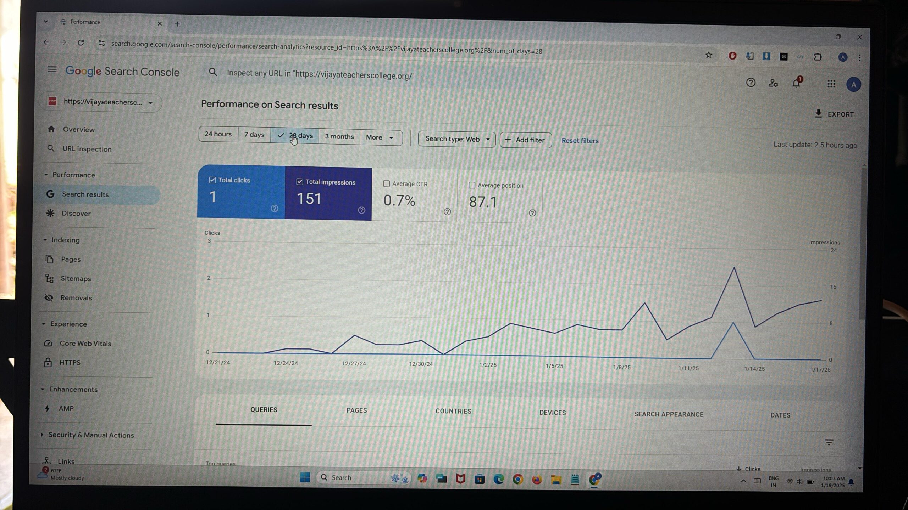
Task: Expand Security & Manual Actions section
Action: 42,434
